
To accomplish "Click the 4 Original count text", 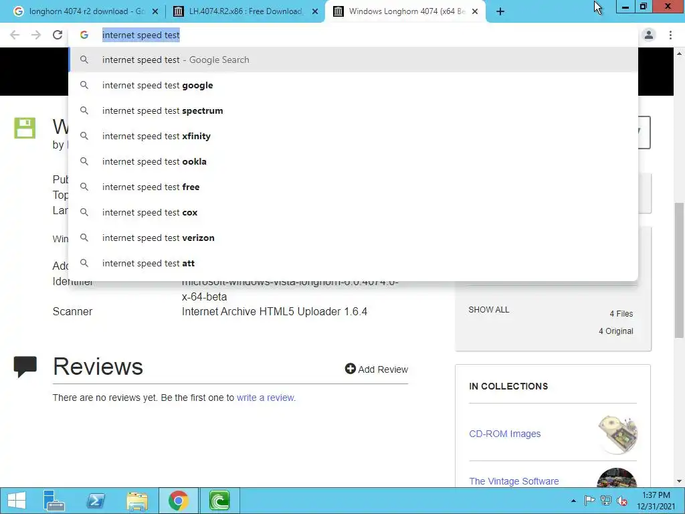I will [x=616, y=331].
